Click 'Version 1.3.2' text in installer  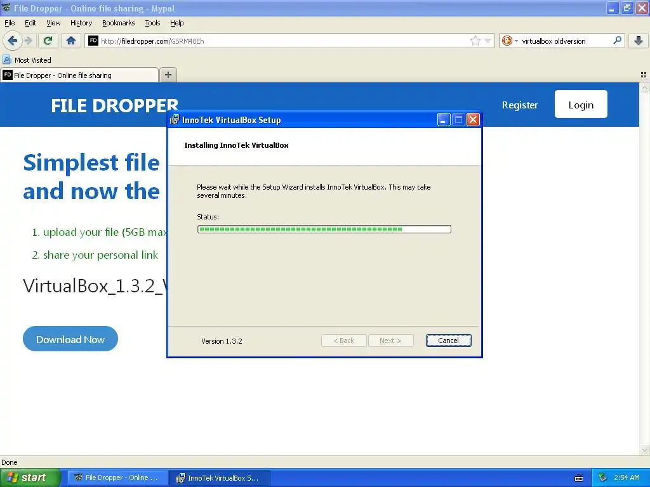coord(222,341)
